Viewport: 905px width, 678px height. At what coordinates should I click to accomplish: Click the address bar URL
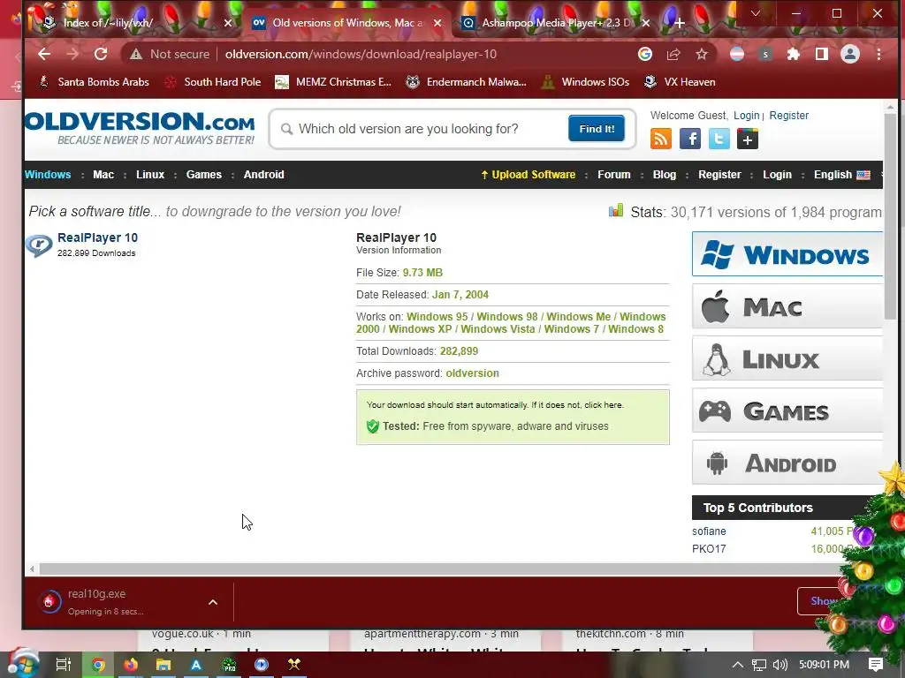361,54
